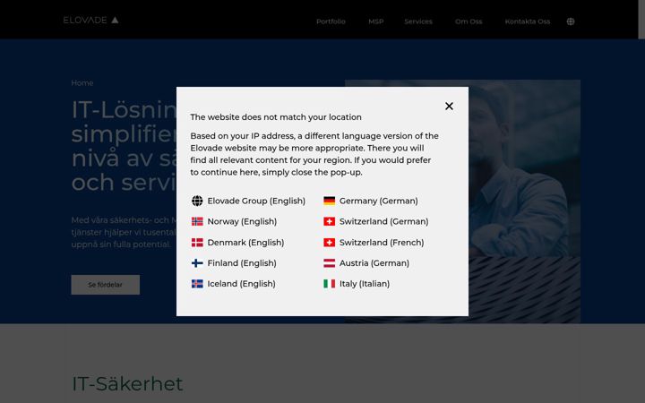The height and width of the screenshot is (403, 645).
Task: Choose Norway (English) site
Action: pos(242,221)
